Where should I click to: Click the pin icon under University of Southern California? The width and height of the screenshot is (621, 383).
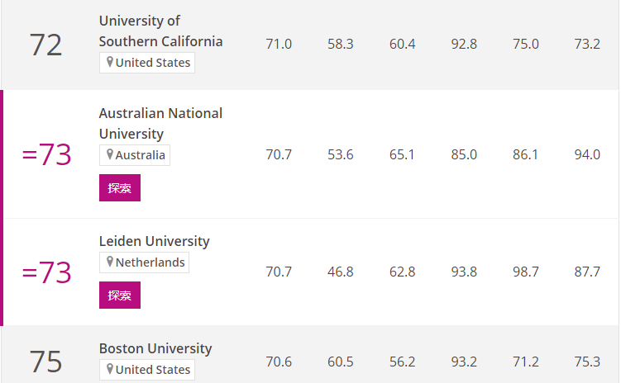(110, 62)
